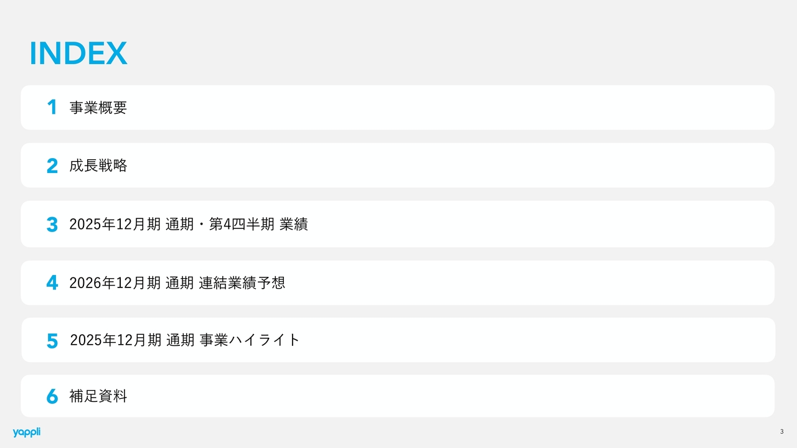Click 2025年12月期 text in section 3
797x448 pixels.
(115, 225)
